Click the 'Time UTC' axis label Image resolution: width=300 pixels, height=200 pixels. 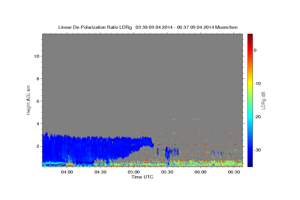coord(142,177)
